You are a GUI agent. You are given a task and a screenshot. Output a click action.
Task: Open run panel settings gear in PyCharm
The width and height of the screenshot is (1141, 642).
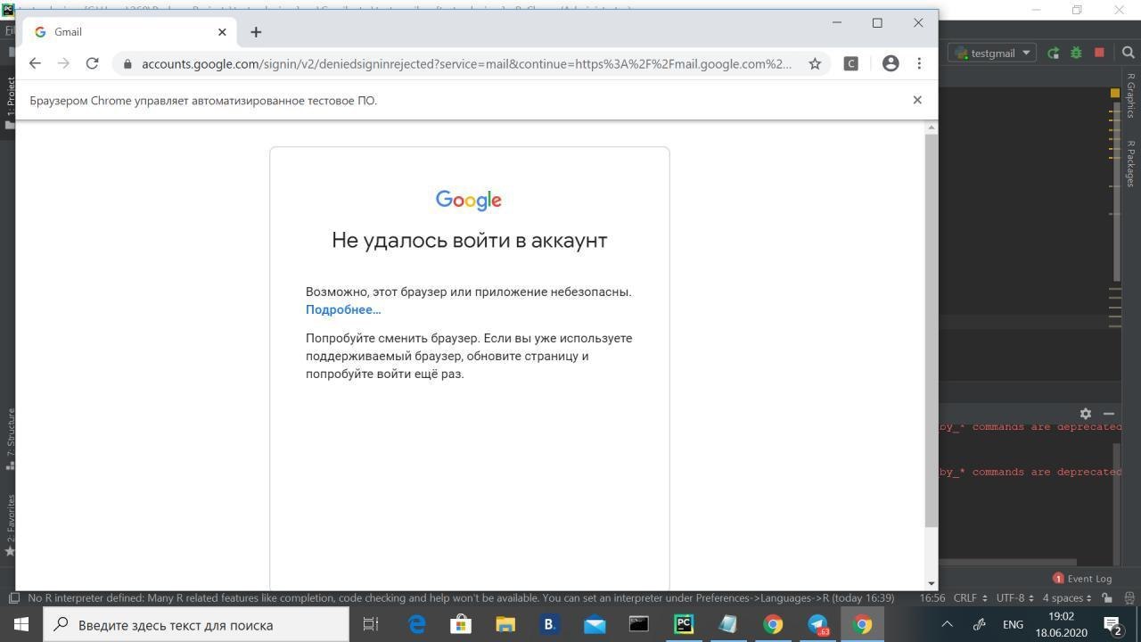[x=1085, y=414]
